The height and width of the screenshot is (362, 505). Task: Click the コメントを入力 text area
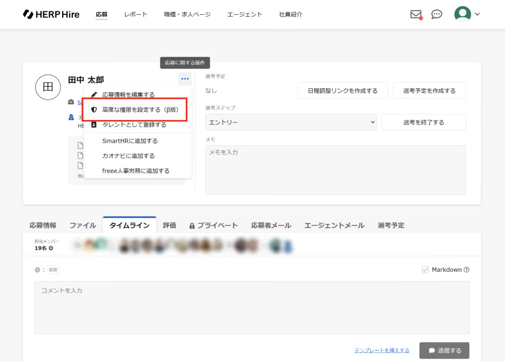(x=252, y=307)
